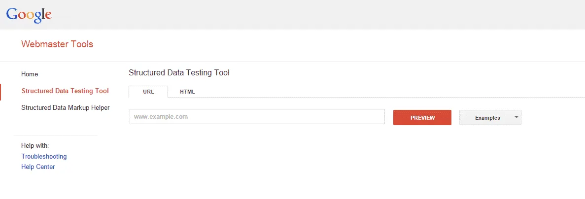Click the red active marker beside sidebar
The image size is (585, 199).
tap(1, 92)
